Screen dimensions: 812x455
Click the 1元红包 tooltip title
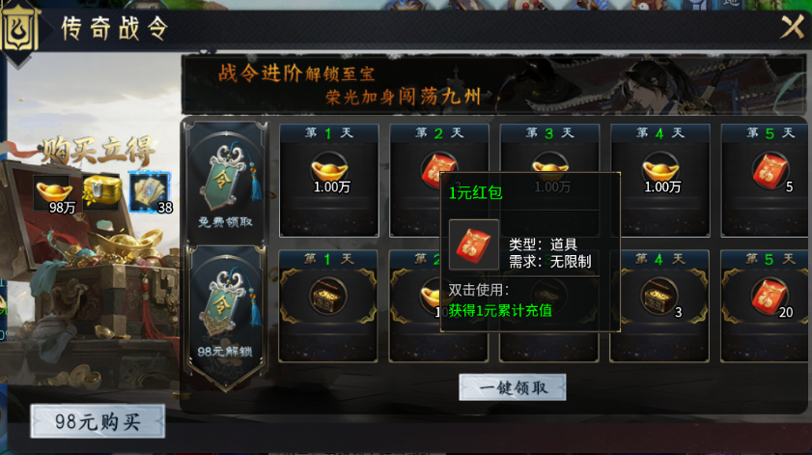pyautogui.click(x=475, y=193)
